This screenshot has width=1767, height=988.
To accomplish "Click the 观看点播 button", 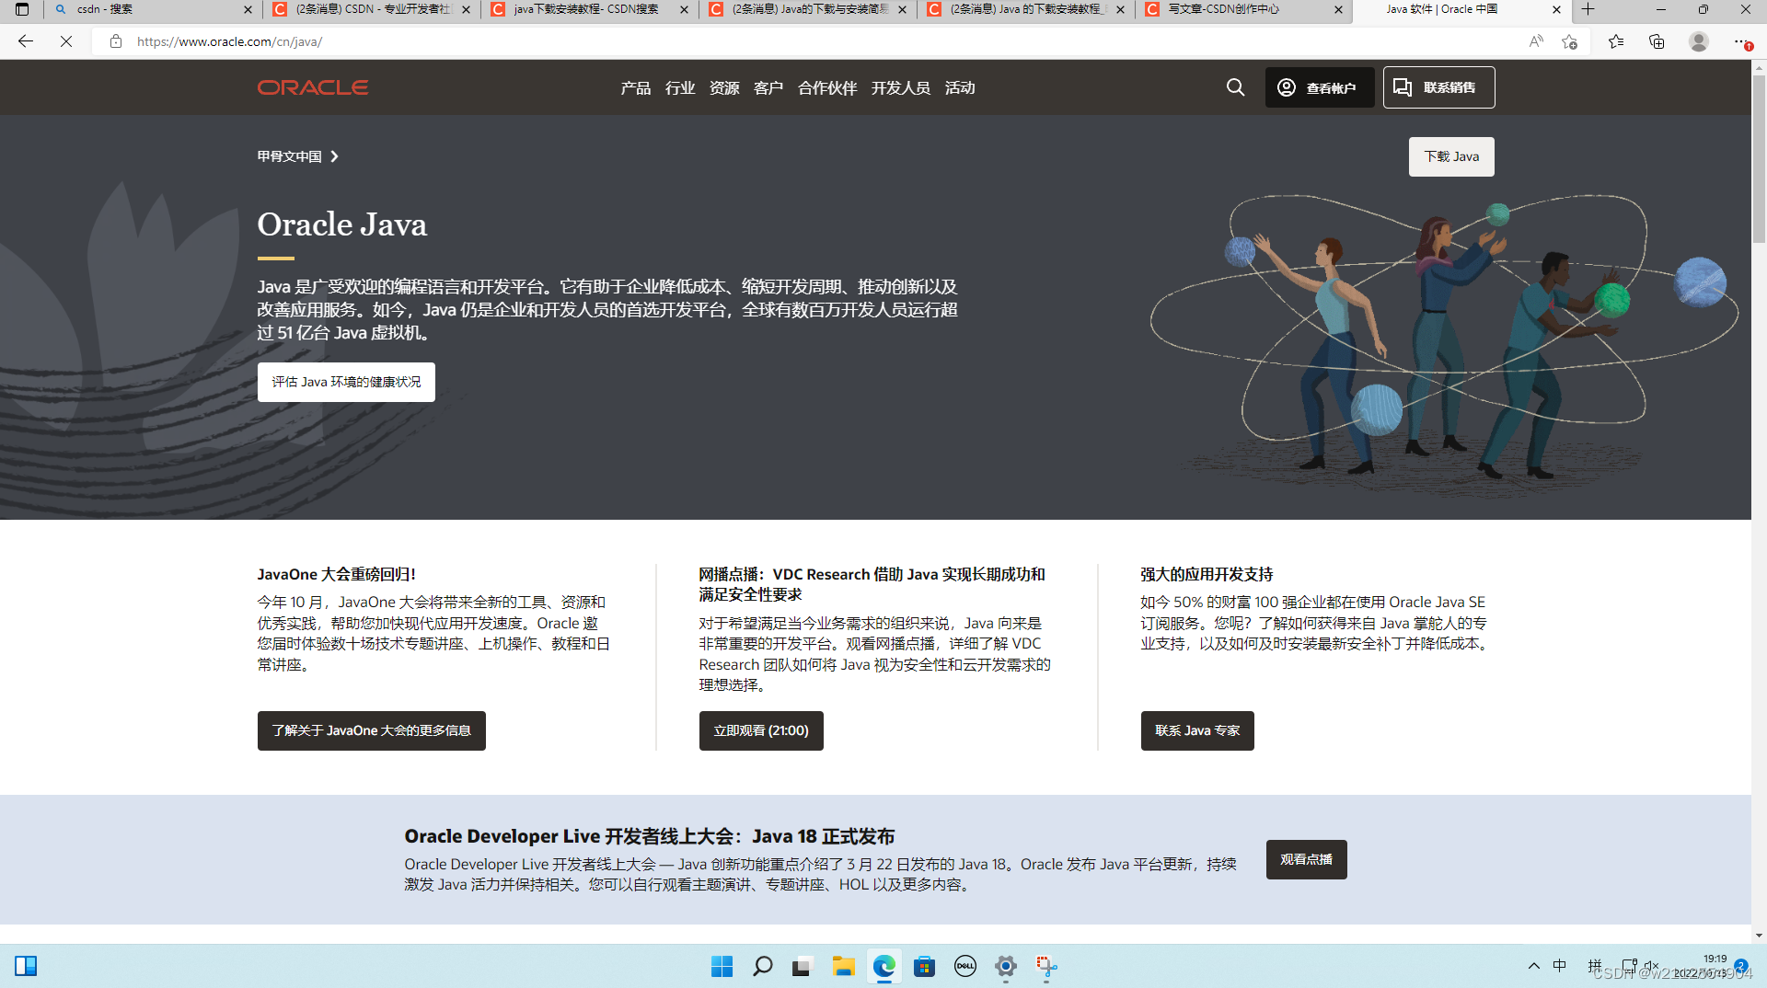I will pos(1306,859).
